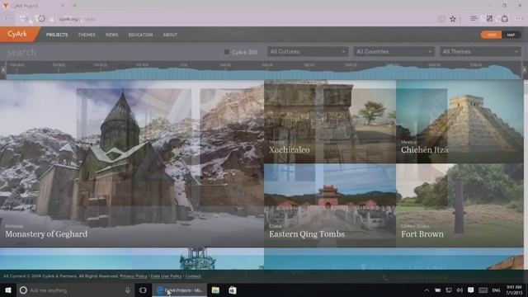Click the Cortana microphone icon
The height and width of the screenshot is (297, 528).
click(x=128, y=290)
